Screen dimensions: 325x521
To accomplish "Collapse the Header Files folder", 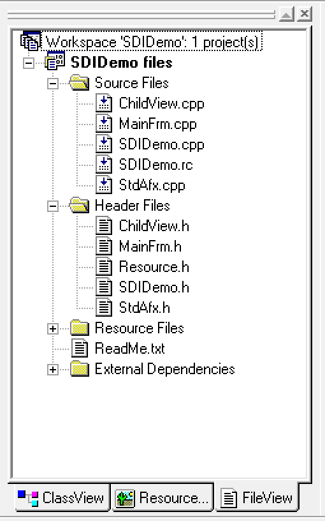I will click(53, 206).
